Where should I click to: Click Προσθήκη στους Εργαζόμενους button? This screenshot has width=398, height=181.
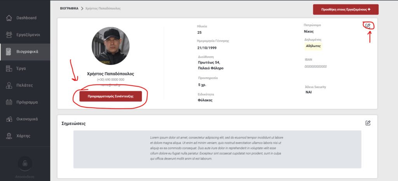(346, 9)
